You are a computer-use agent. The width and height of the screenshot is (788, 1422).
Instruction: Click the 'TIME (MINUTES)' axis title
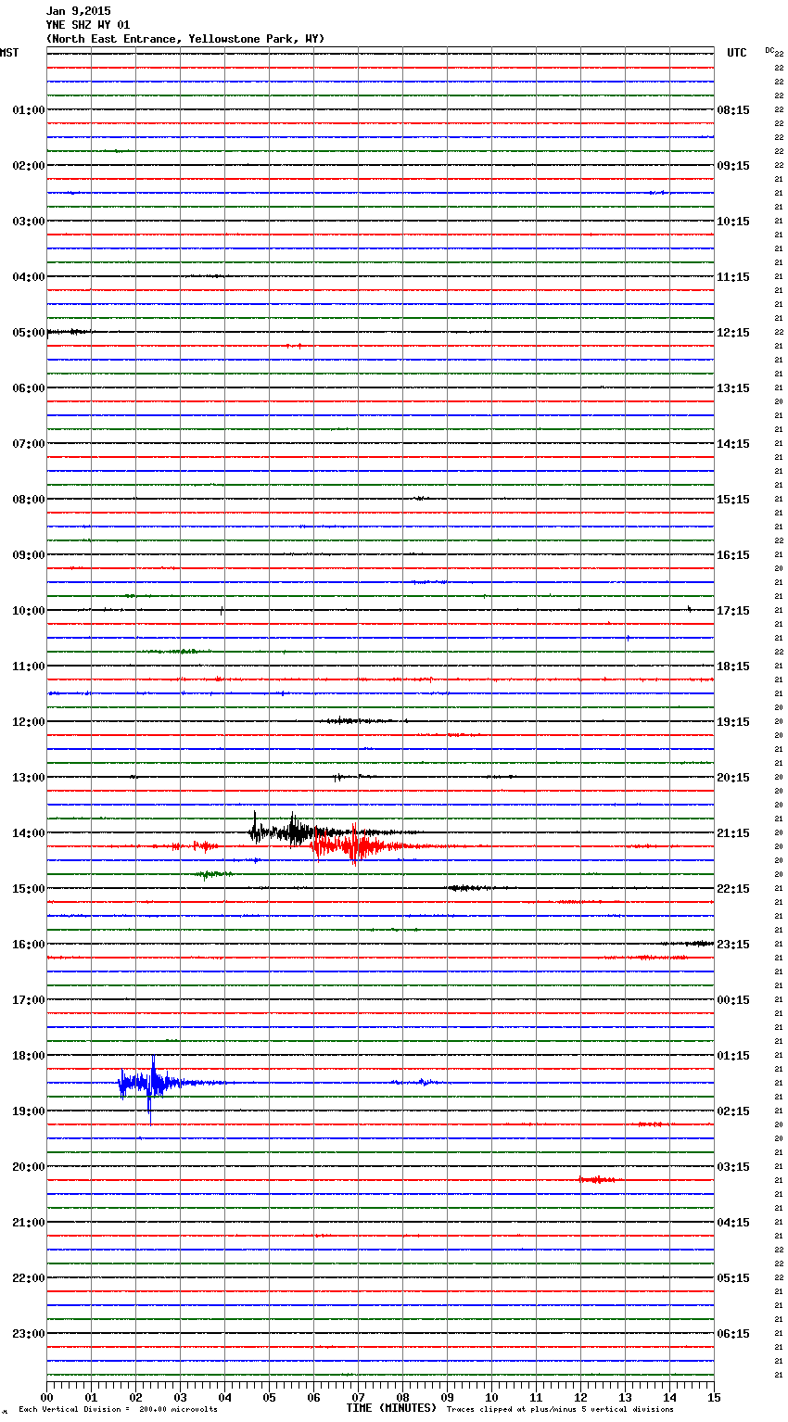391,1408
